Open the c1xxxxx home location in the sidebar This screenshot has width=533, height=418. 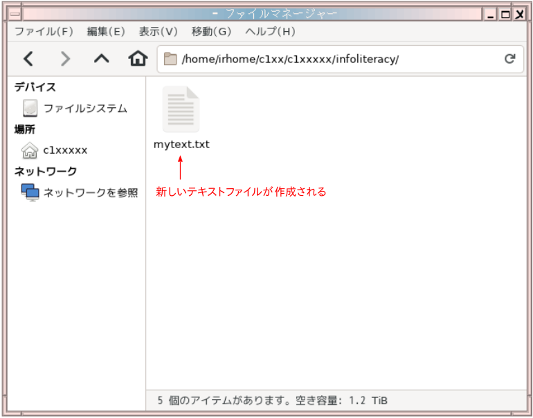(x=65, y=150)
